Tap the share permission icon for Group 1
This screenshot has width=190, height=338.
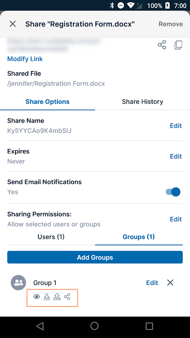coord(67,297)
